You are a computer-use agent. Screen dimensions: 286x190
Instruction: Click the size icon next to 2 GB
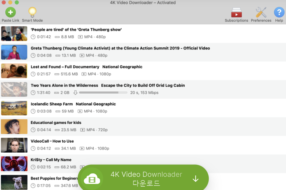(x=56, y=93)
